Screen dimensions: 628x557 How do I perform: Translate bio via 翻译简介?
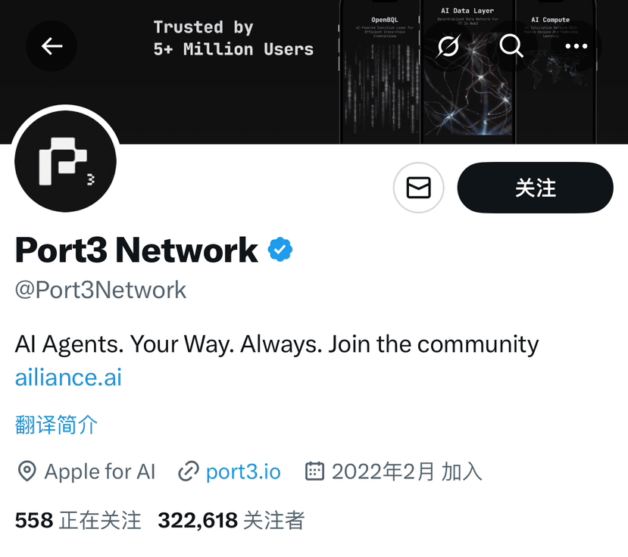pyautogui.click(x=57, y=425)
